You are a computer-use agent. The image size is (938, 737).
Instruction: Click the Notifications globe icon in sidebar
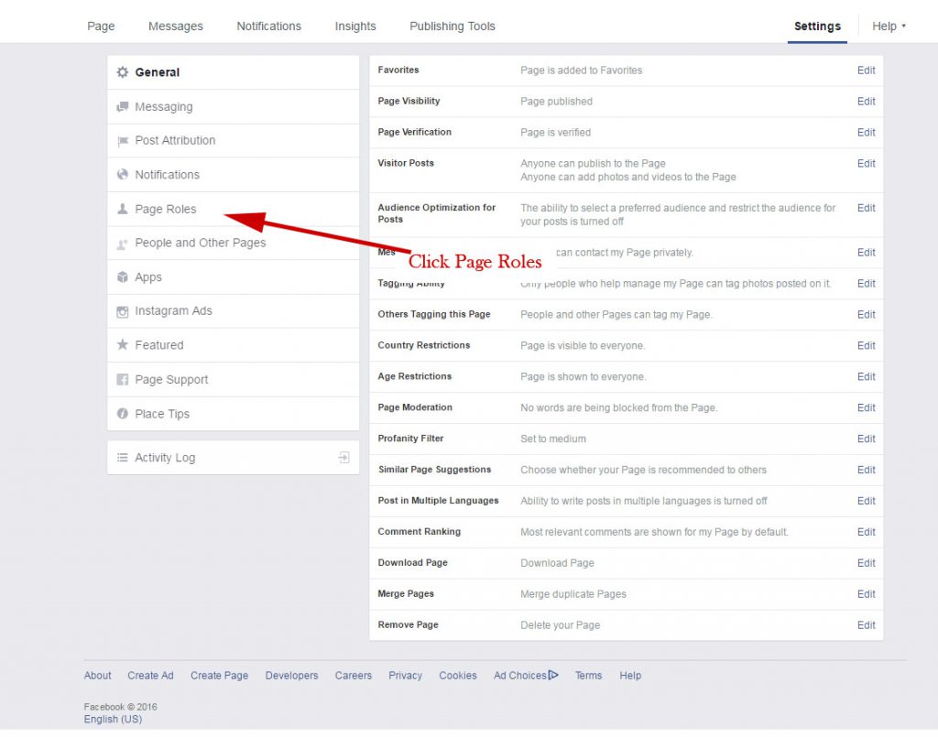coord(123,175)
